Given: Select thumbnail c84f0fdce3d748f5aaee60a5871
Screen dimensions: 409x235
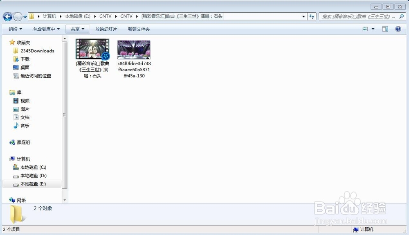Looking at the screenshot, I should coord(134,50).
